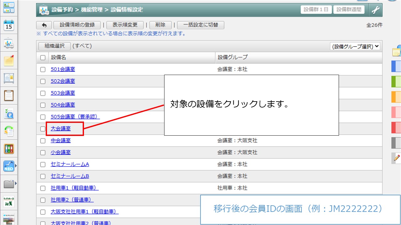Open the calendar icon showing 15
Screen dimensions: 401x225
(x=9, y=26)
